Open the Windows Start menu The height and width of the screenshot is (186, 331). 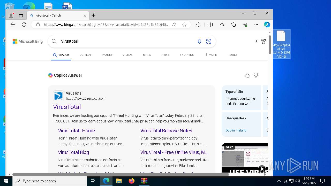click(x=6, y=181)
